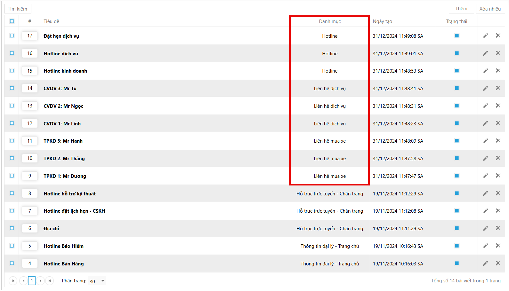The height and width of the screenshot is (291, 509).
Task: Go to the next page arrow
Action: click(x=41, y=281)
